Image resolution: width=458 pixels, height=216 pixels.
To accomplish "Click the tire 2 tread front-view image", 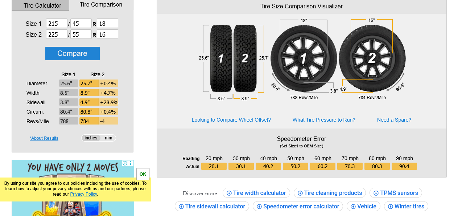I will 245,58.
